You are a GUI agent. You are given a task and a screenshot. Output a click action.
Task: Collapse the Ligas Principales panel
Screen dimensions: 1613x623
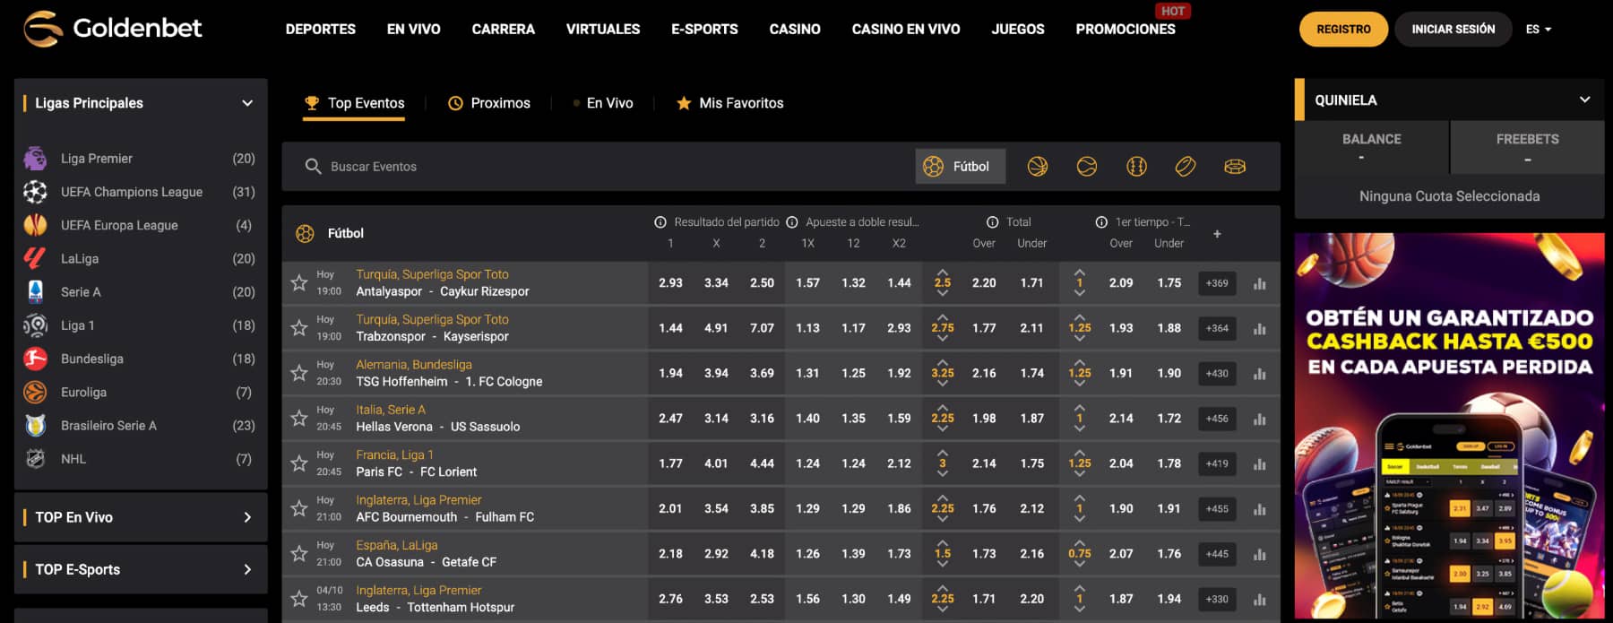247,103
